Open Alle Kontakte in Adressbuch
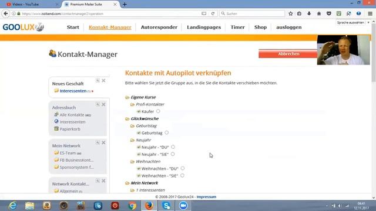Image resolution: width=376 pixels, height=211 pixels. 72,115
